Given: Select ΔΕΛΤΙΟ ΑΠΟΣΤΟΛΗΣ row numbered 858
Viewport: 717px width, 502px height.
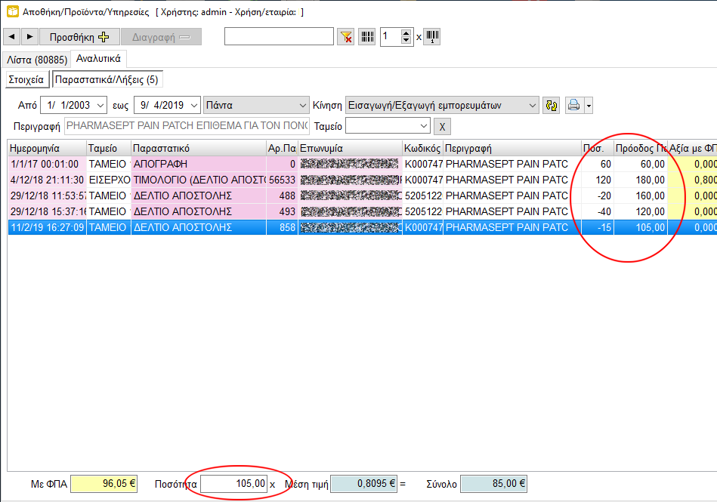Looking at the screenshot, I should pyautogui.click(x=362, y=227).
